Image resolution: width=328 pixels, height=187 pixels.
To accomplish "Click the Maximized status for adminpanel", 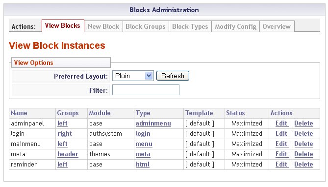I will click(x=247, y=123).
